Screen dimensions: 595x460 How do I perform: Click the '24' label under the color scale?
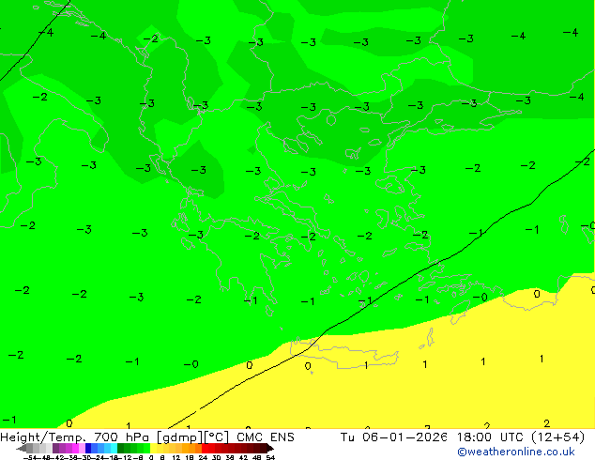(203, 458)
